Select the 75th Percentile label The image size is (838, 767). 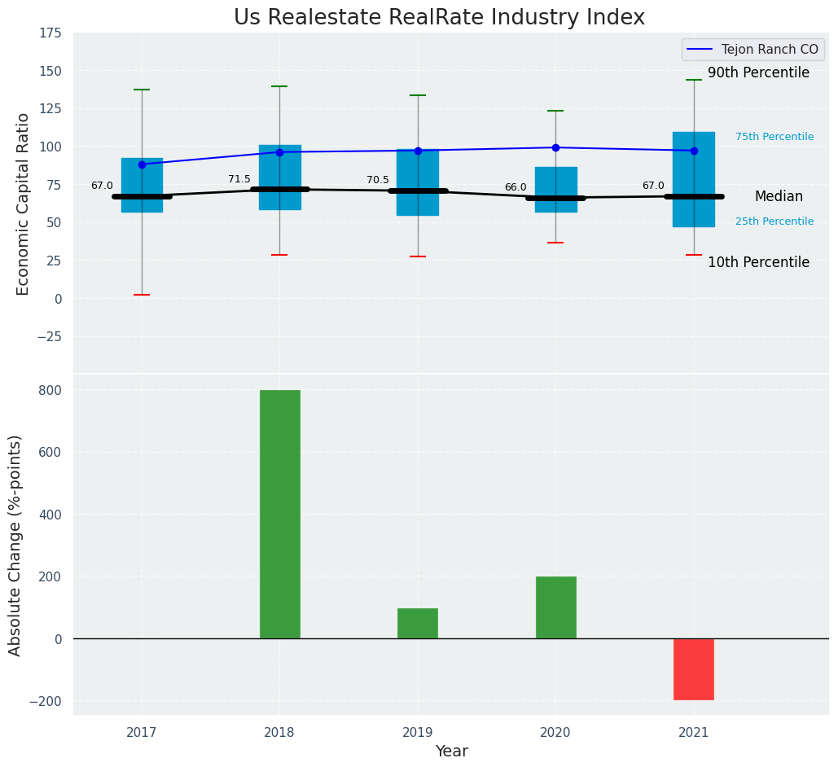774,137
